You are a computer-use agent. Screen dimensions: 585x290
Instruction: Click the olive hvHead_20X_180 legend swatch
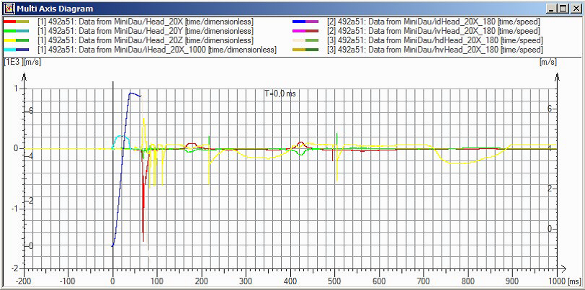pyautogui.click(x=305, y=50)
